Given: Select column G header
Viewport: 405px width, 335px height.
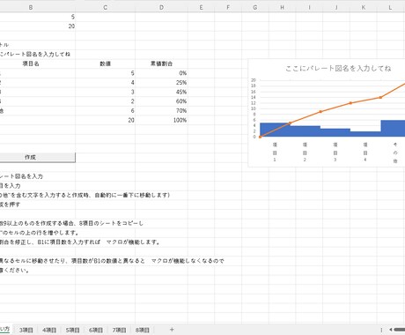Looking at the screenshot, I should 255,8.
